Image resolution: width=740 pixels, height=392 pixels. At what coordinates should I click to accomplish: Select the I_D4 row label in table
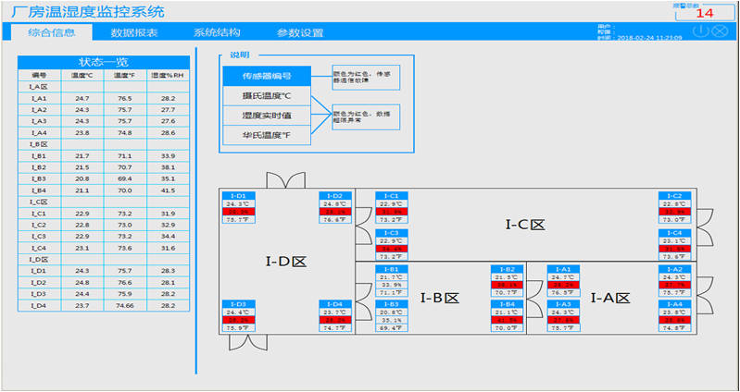coord(39,306)
